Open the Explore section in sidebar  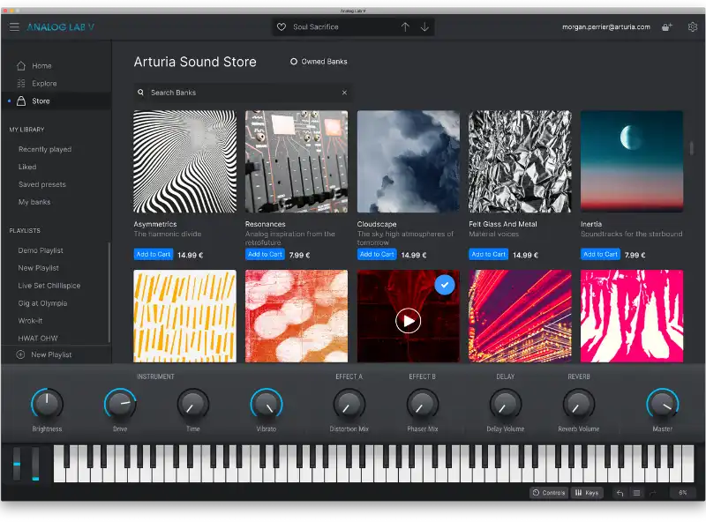click(x=44, y=84)
